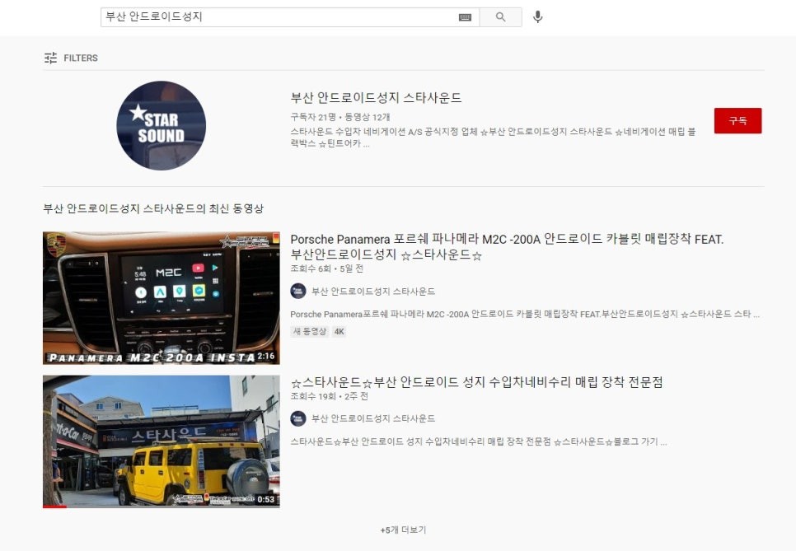
Task: Click the 0:53 duration label on the Hummer thumbnail
Action: pyautogui.click(x=266, y=497)
